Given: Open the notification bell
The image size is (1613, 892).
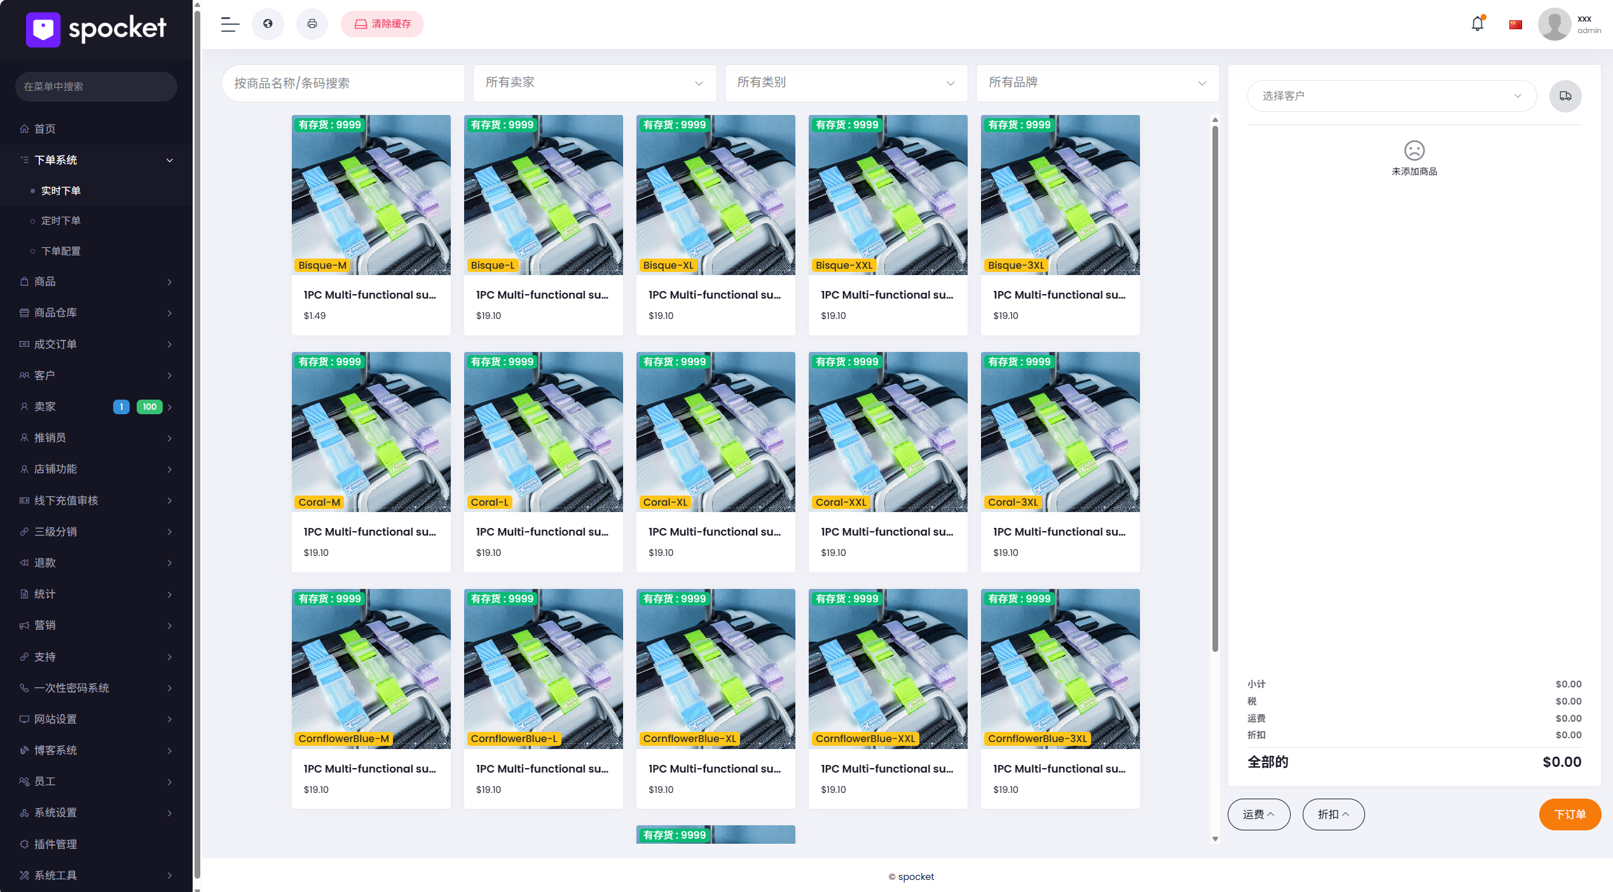Looking at the screenshot, I should (1477, 24).
